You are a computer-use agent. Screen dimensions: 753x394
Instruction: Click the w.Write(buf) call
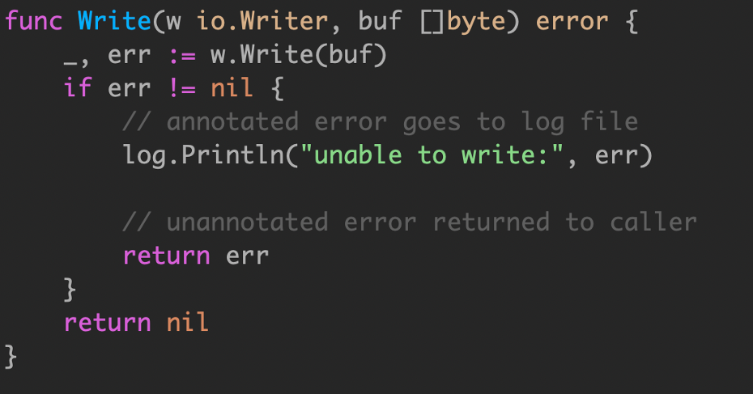(299, 55)
